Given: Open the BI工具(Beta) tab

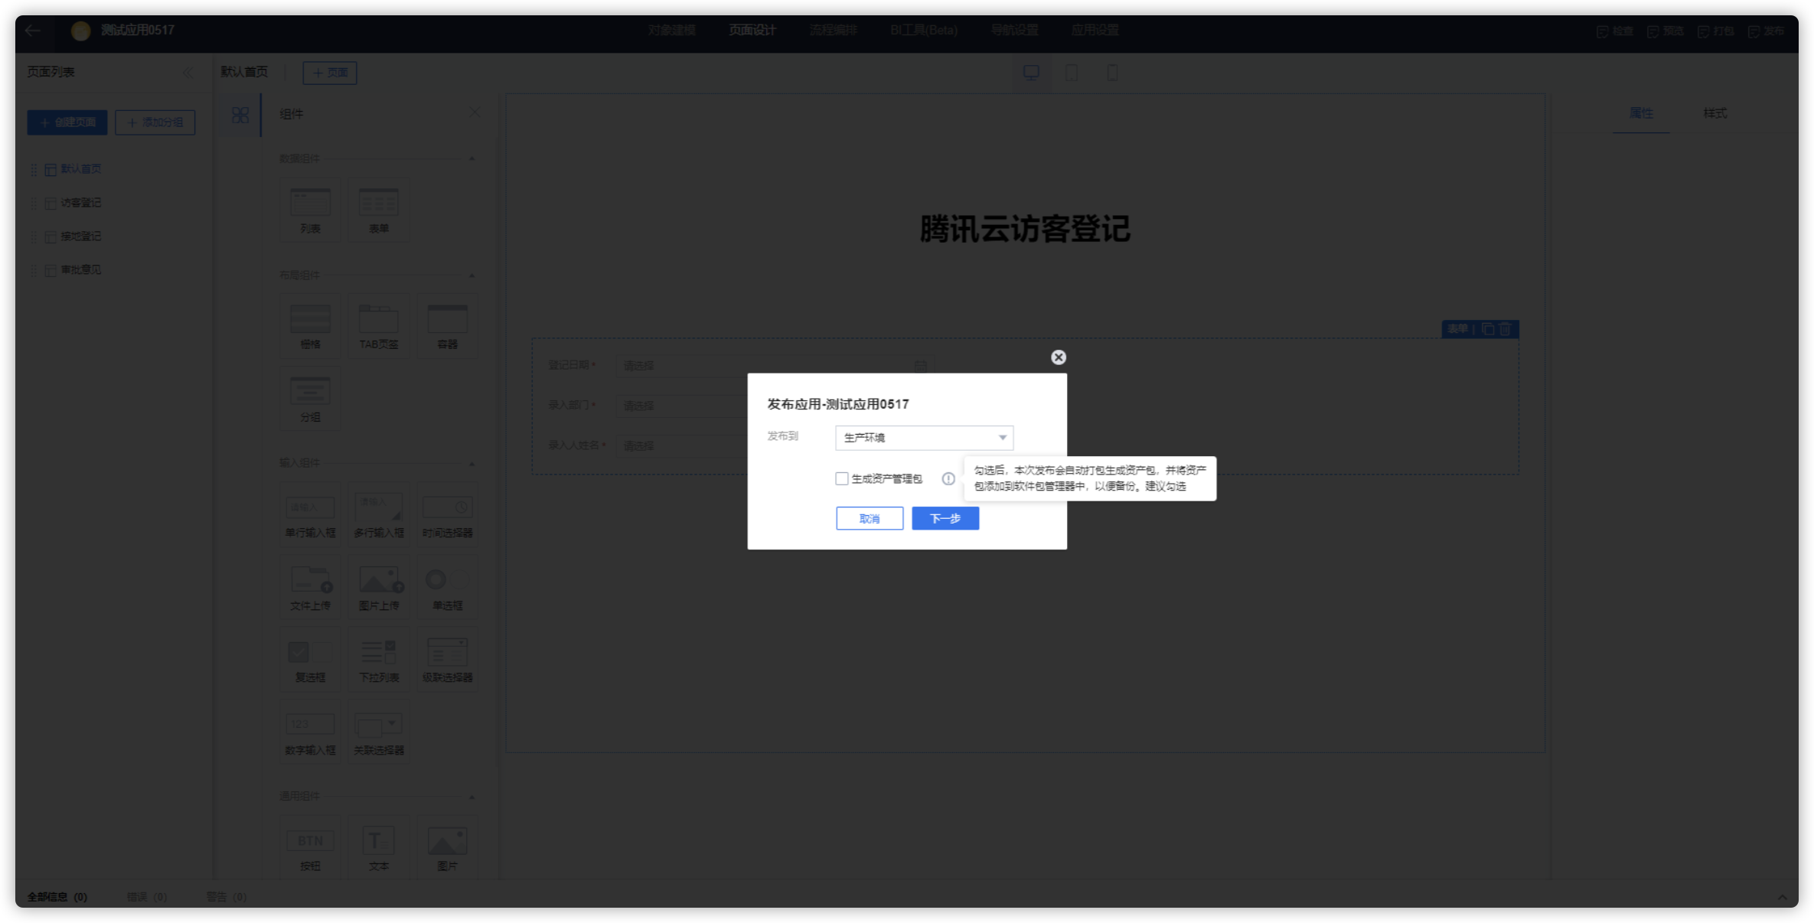Looking at the screenshot, I should pyautogui.click(x=924, y=30).
